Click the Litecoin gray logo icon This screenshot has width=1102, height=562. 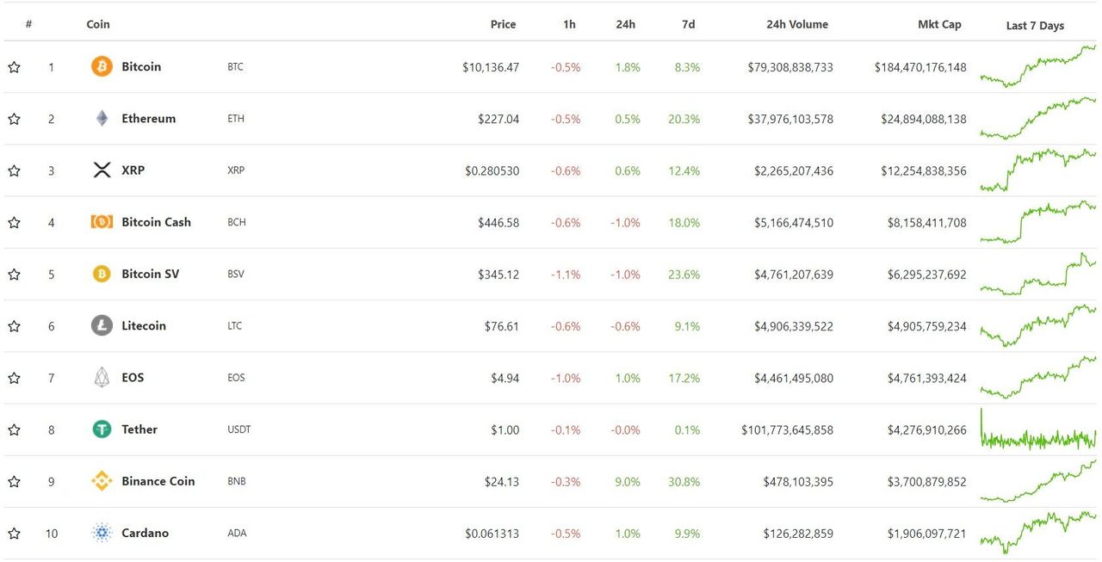click(102, 325)
